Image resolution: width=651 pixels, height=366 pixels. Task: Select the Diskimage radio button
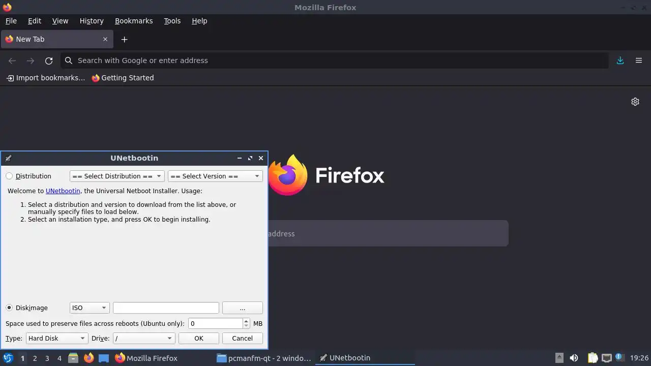pyautogui.click(x=9, y=308)
